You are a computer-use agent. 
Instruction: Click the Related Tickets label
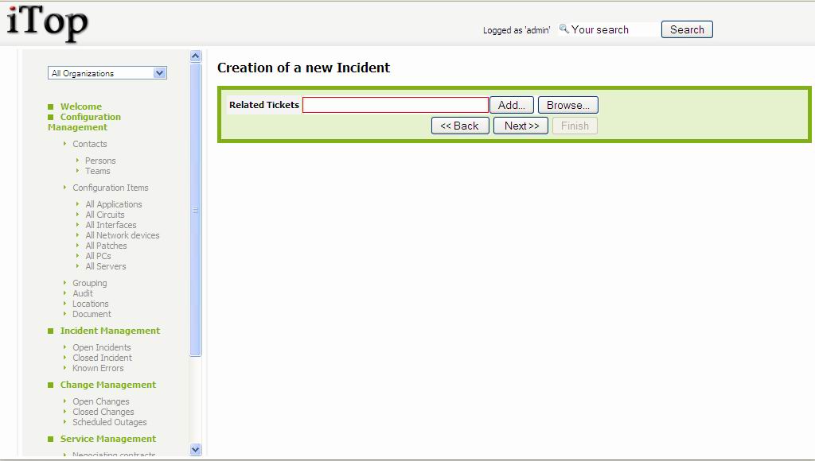[x=264, y=105]
